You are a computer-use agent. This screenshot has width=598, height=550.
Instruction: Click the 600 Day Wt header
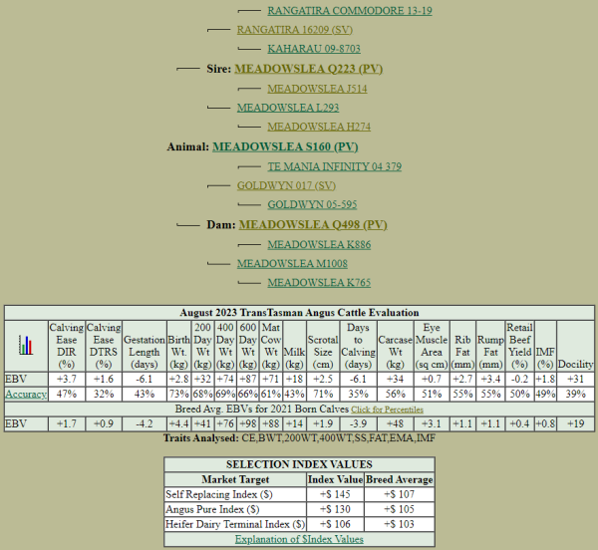[247, 346]
